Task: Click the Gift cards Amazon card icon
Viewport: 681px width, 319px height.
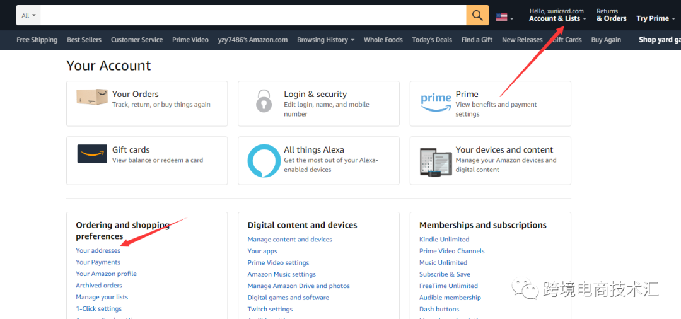Action: point(92,154)
